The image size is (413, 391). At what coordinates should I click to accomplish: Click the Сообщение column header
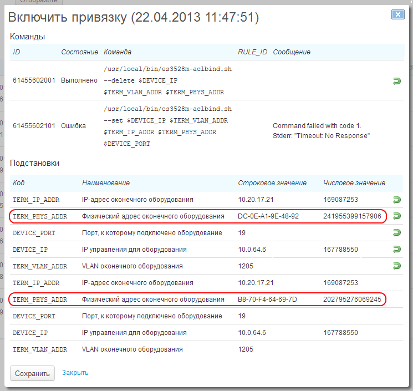292,52
